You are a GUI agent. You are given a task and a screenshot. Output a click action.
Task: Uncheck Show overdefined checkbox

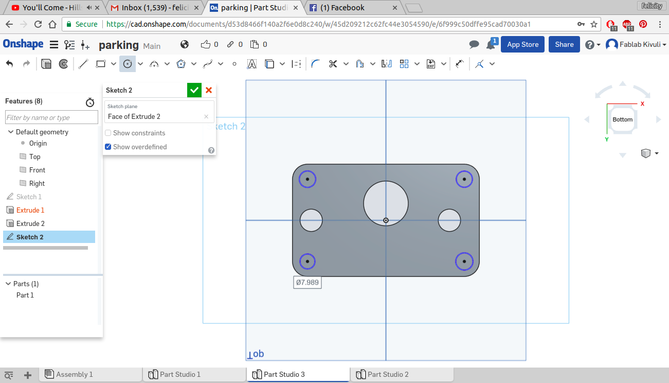click(108, 147)
